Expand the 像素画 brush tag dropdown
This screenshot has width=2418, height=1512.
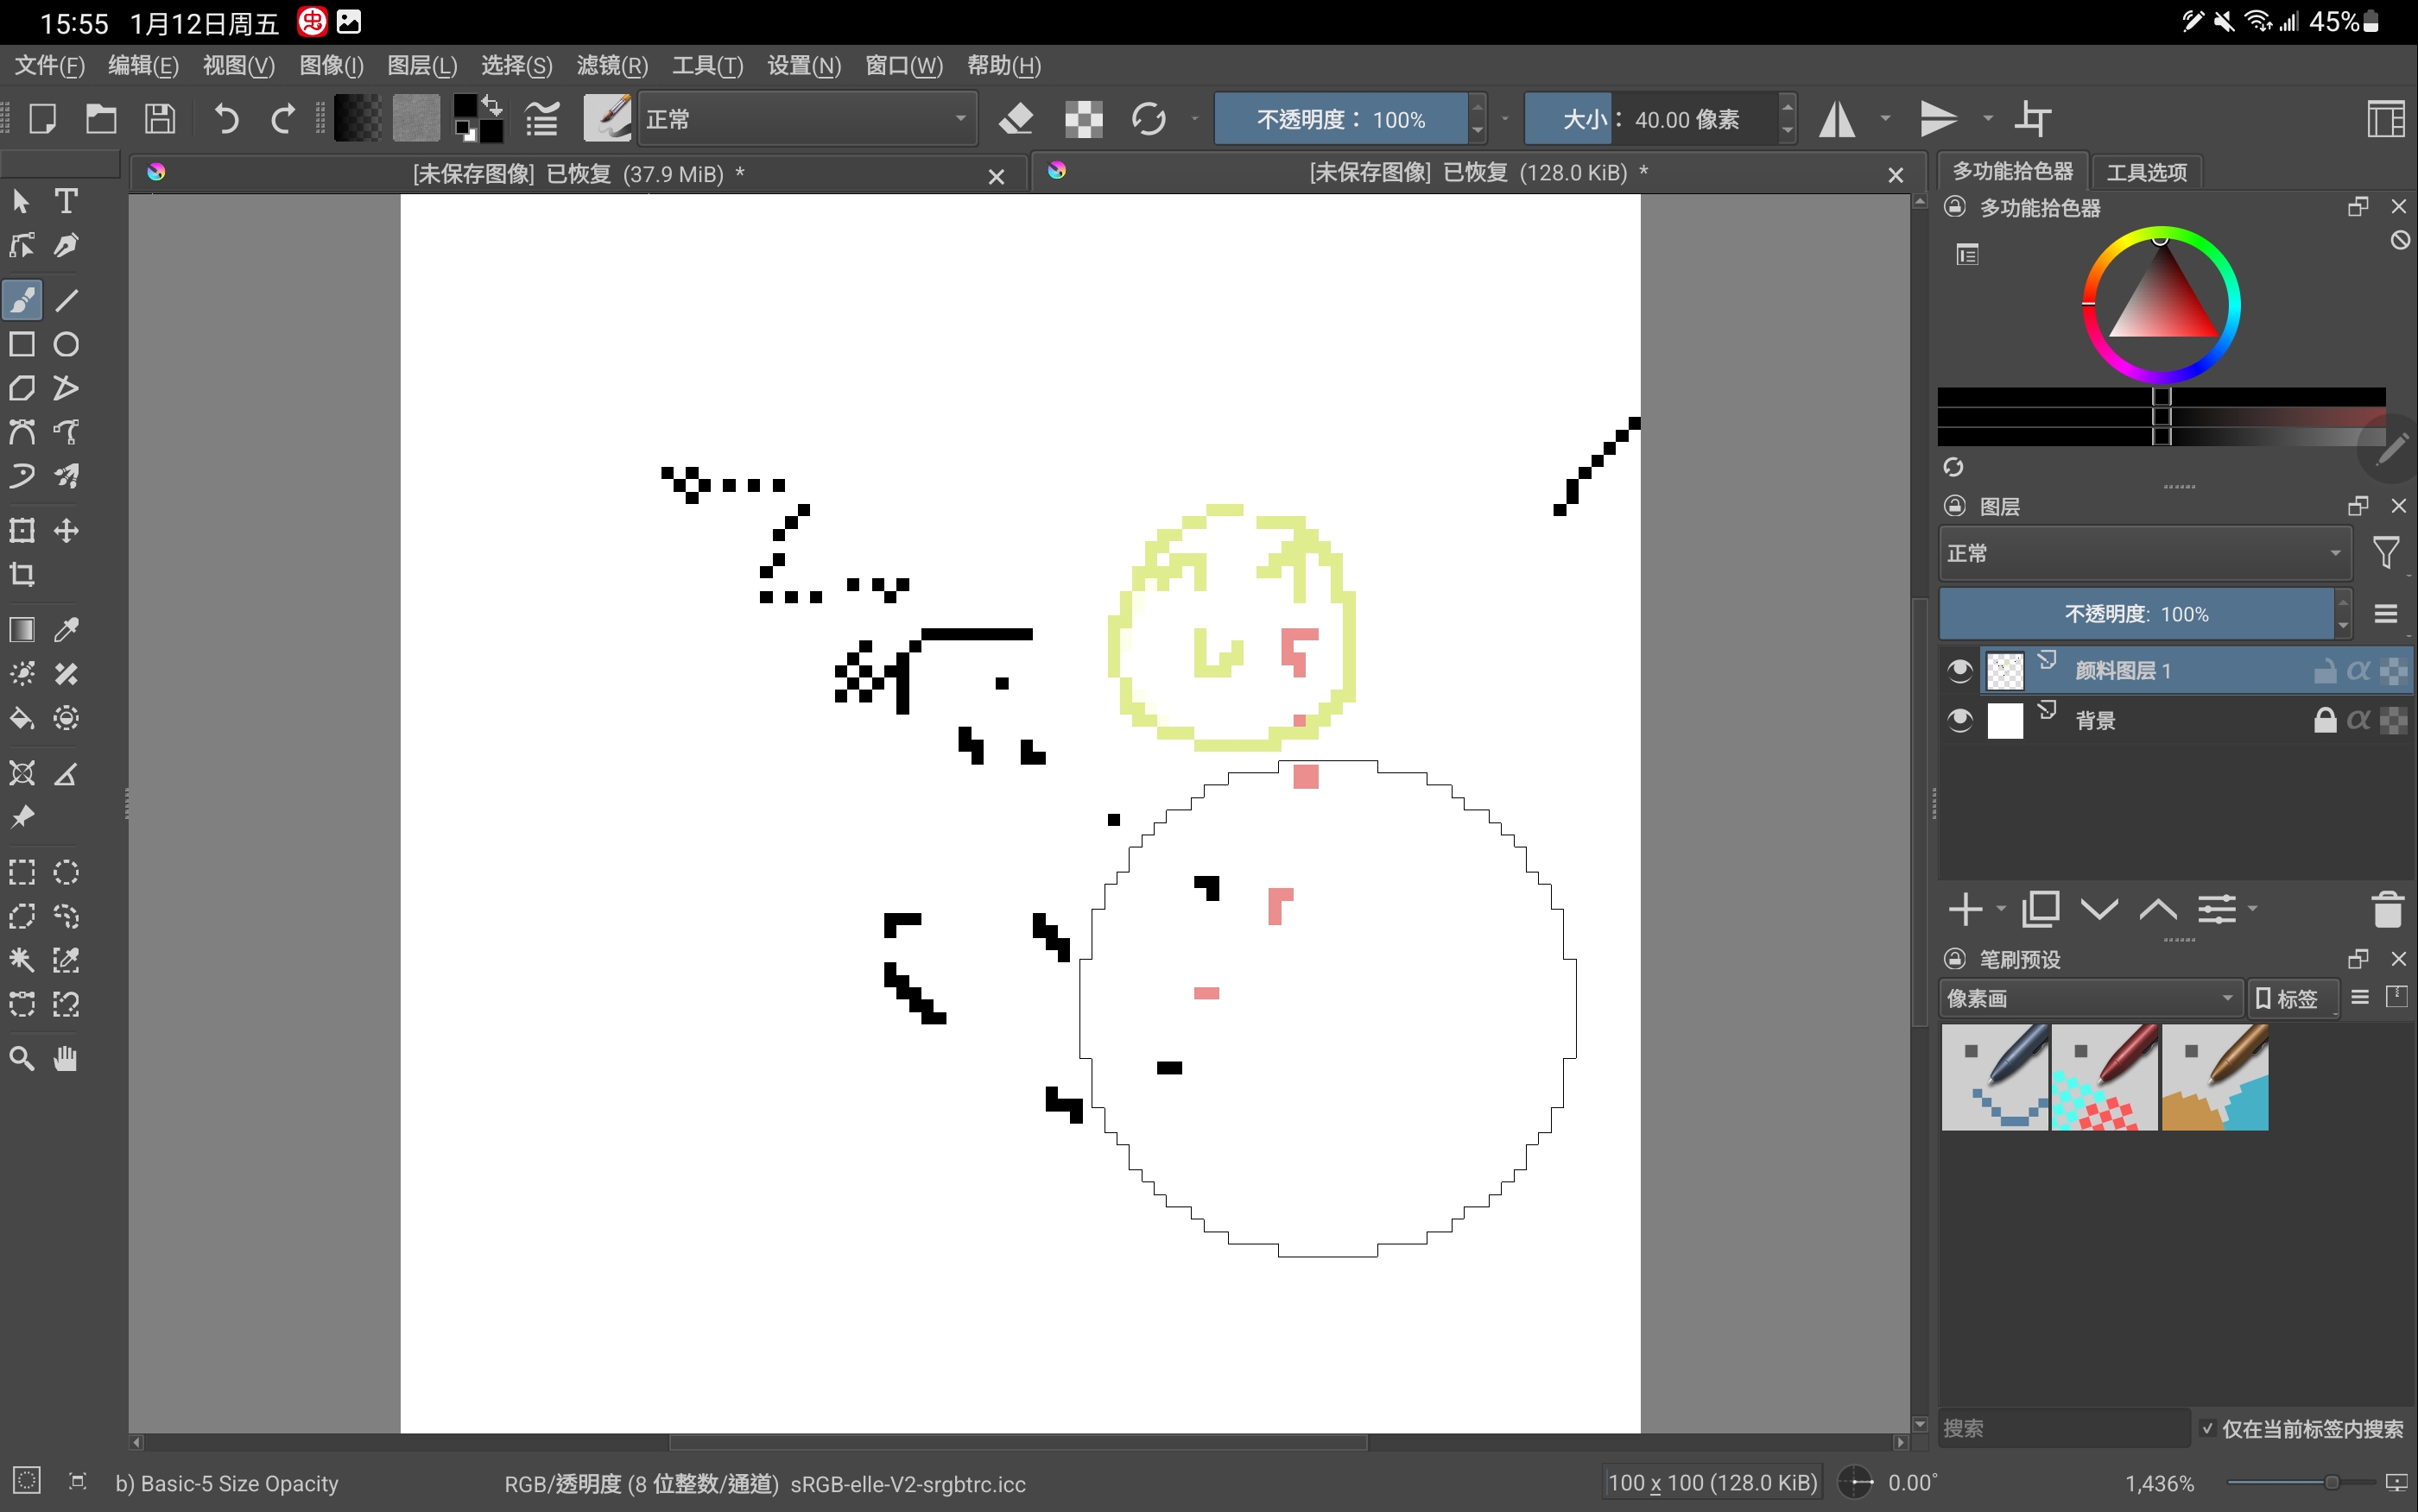point(2090,998)
